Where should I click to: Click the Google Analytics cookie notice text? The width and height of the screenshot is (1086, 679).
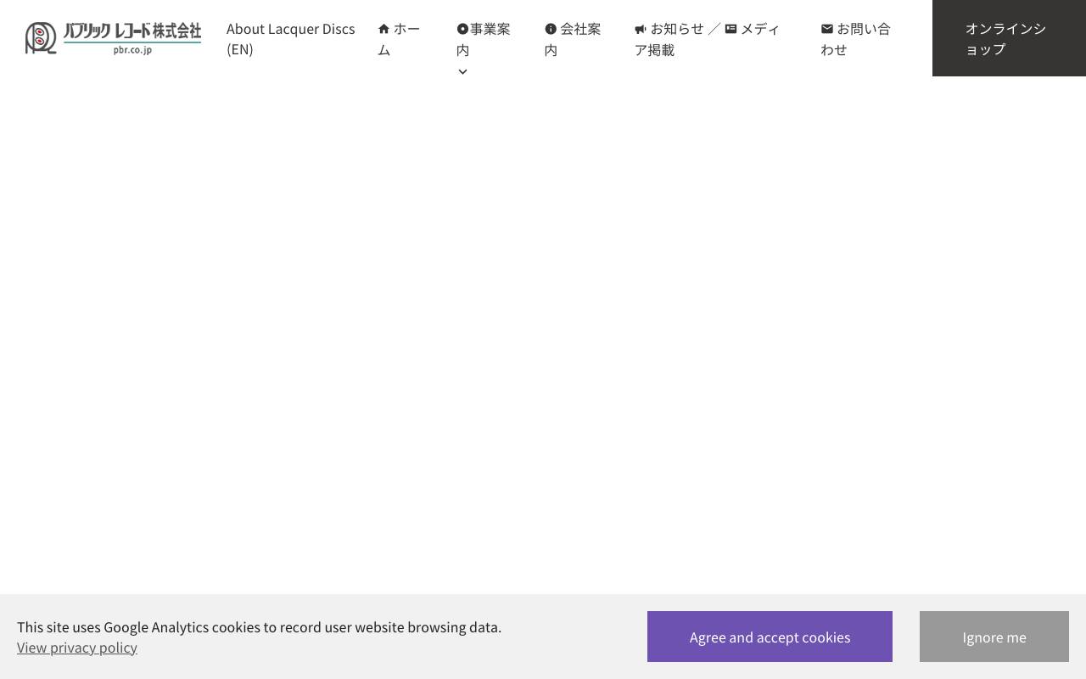(259, 627)
